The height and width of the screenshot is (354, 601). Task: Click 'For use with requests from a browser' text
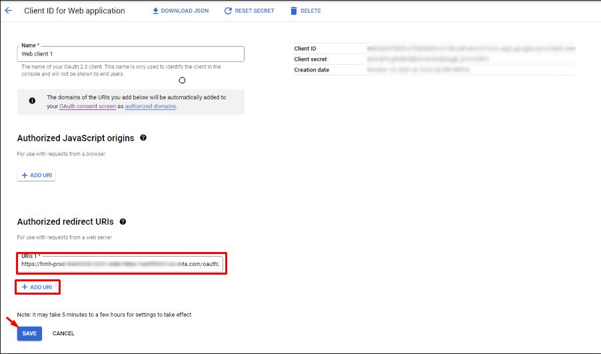pyautogui.click(x=61, y=154)
